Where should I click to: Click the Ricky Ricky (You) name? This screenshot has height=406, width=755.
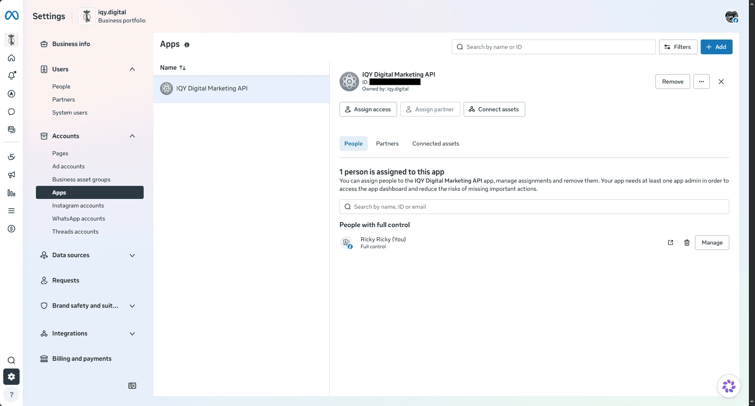pyautogui.click(x=383, y=239)
